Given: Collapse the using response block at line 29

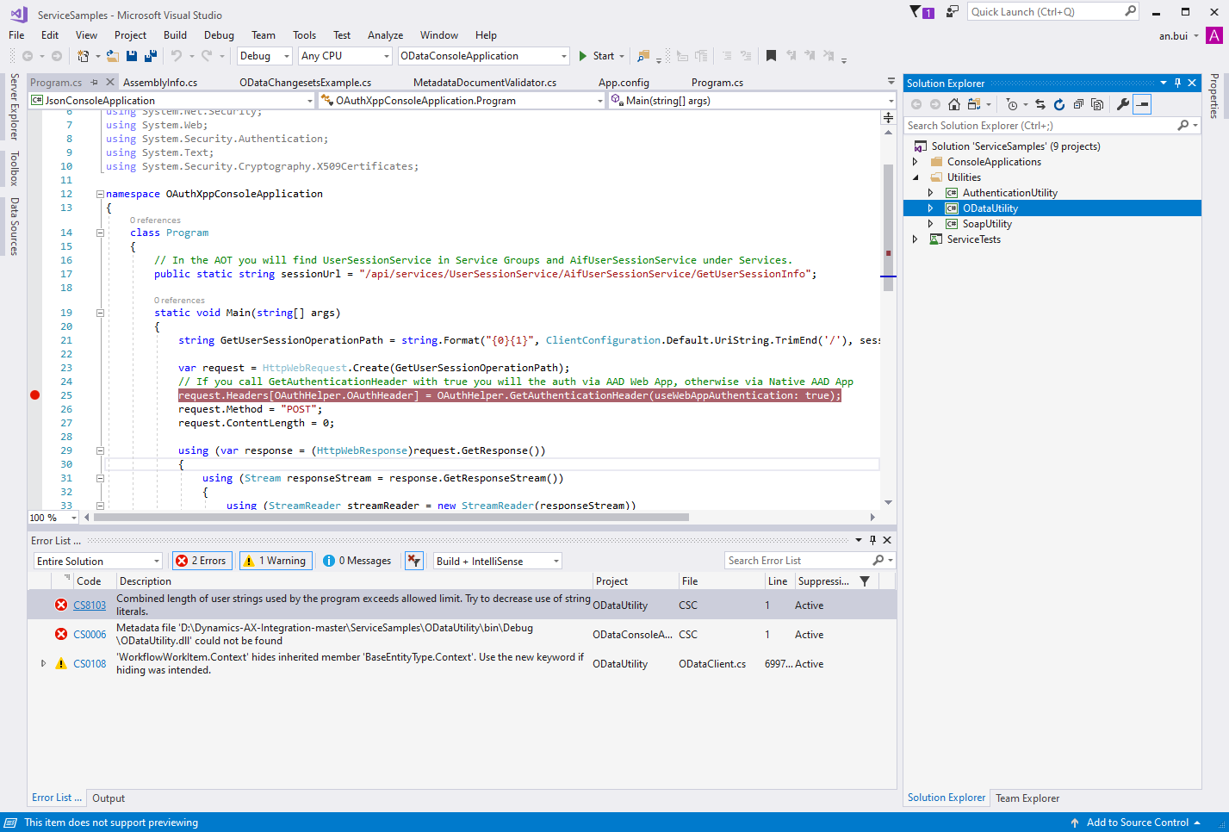Looking at the screenshot, I should click(100, 450).
